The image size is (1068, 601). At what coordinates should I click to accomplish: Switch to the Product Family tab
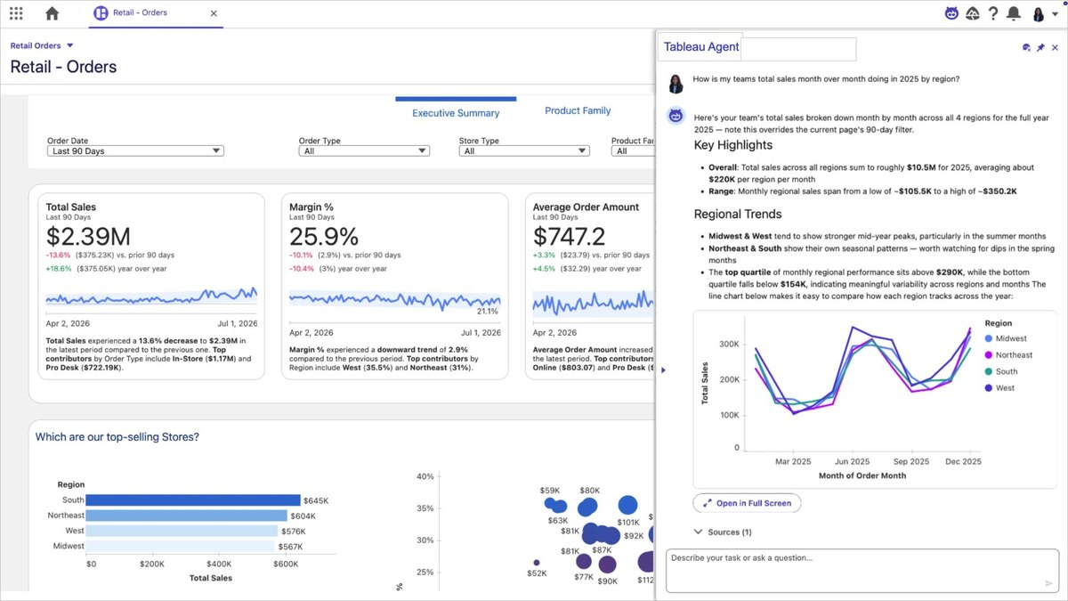(x=578, y=110)
